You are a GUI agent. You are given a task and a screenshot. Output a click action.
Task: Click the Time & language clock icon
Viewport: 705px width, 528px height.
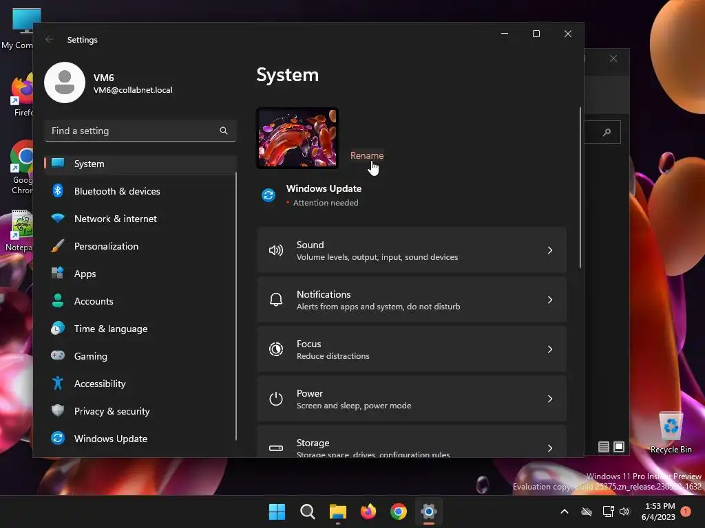tap(58, 328)
